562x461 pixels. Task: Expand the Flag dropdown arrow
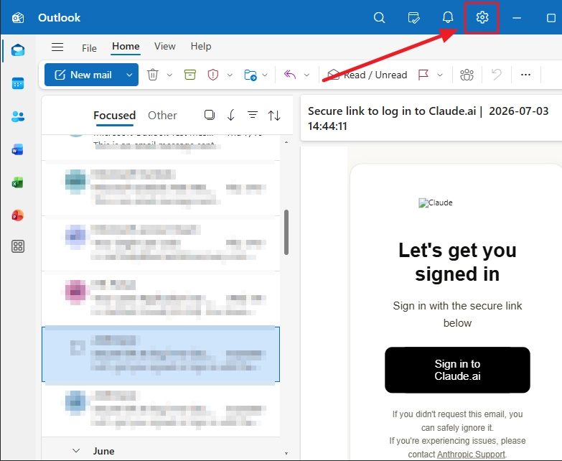(440, 75)
